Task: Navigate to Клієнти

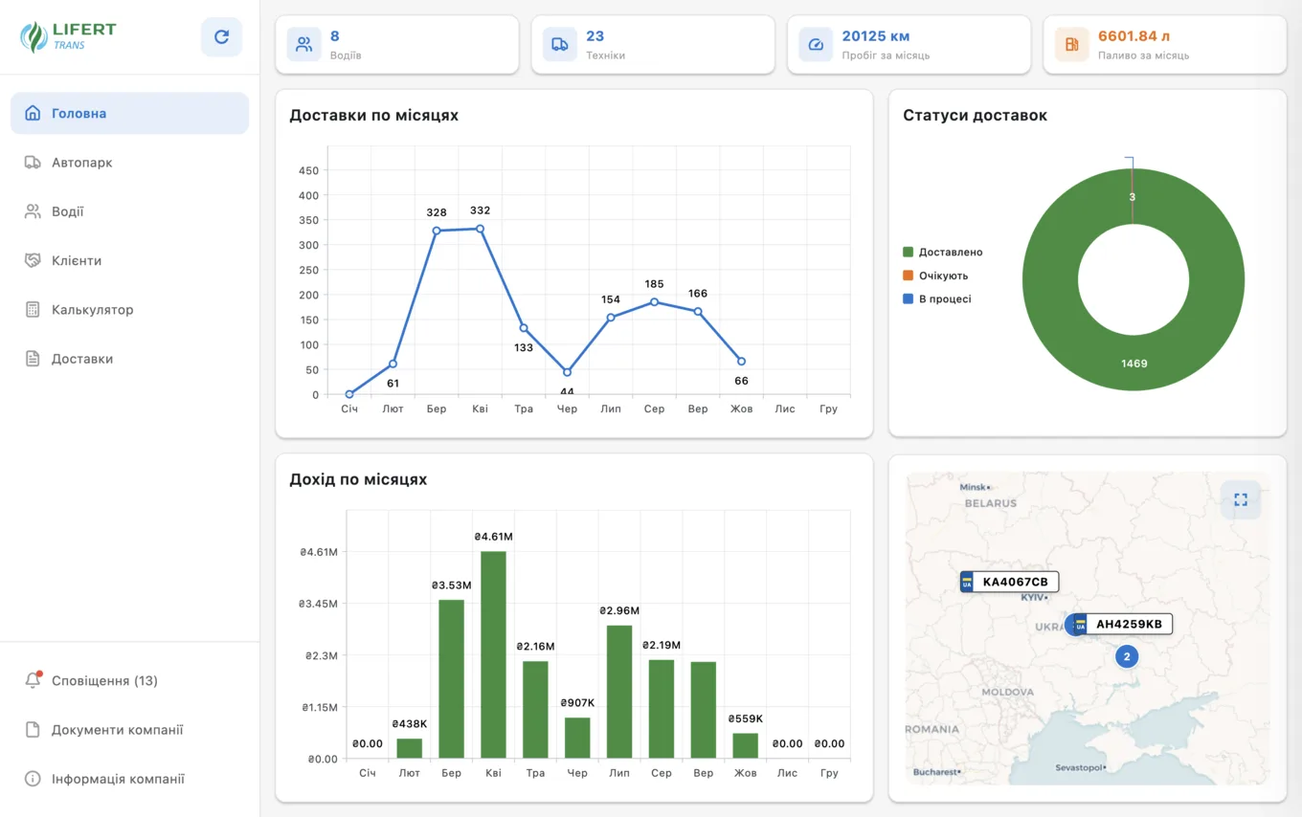Action: (x=129, y=260)
